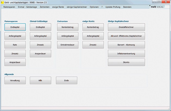Click Rate button under Ratensparen
This screenshot has width=171, height=111.
pos(15,45)
